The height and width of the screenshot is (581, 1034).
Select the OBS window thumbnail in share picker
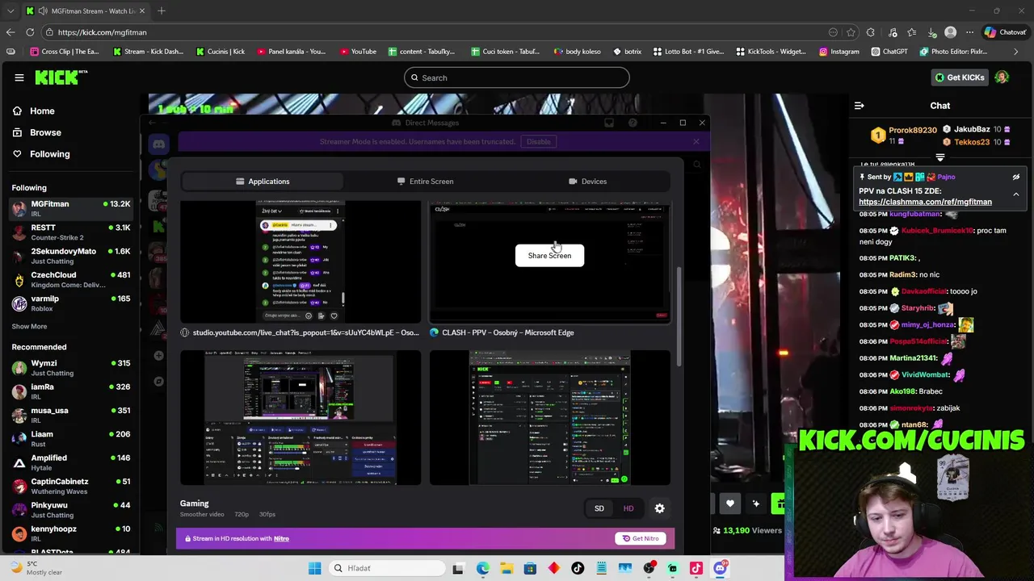click(x=301, y=417)
